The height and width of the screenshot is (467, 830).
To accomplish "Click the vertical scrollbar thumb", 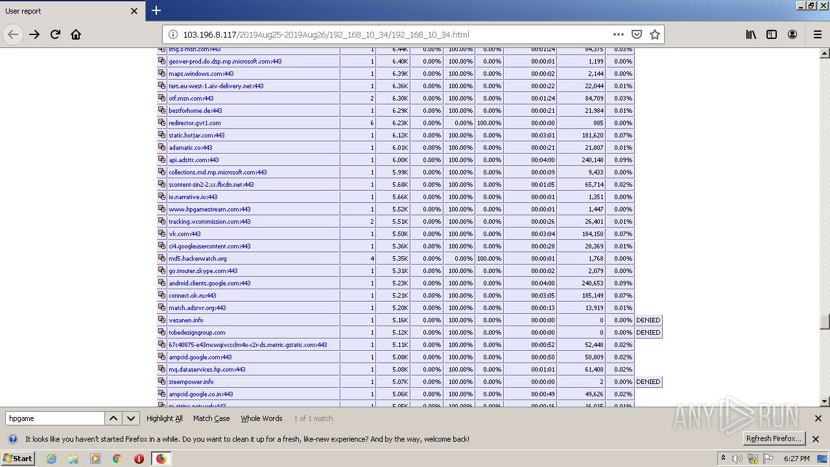I will [x=824, y=322].
